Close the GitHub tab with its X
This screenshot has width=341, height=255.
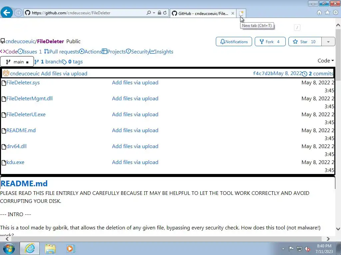tap(232, 13)
